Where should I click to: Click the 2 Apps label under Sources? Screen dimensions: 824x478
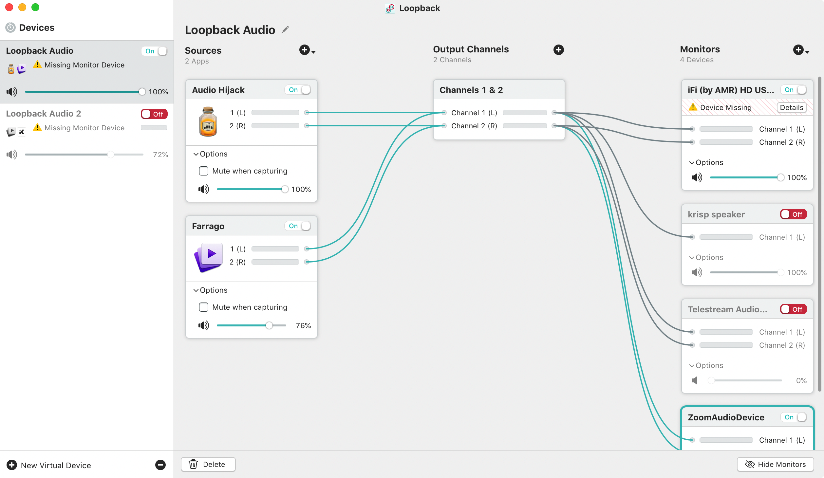[x=197, y=61]
